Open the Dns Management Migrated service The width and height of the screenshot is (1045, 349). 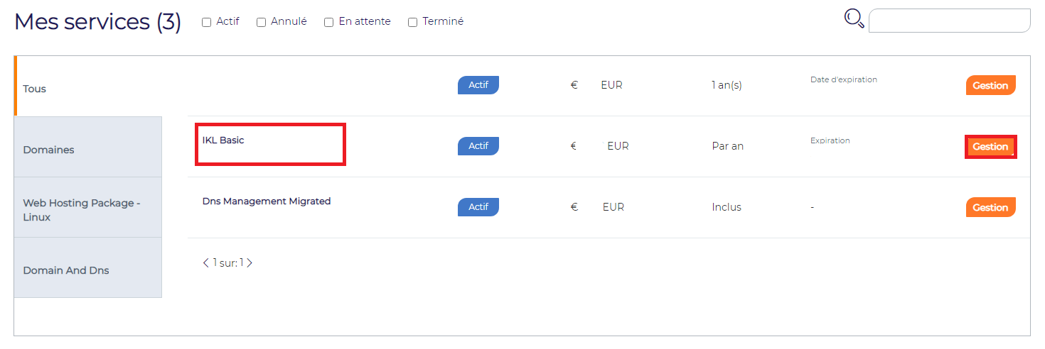click(x=267, y=201)
